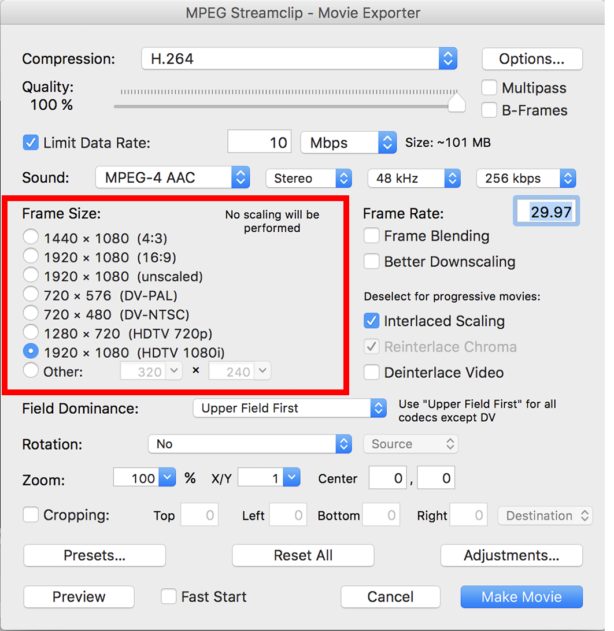Open the Field Dominance Upper Field First dropdown
The width and height of the screenshot is (614, 631).
click(290, 408)
